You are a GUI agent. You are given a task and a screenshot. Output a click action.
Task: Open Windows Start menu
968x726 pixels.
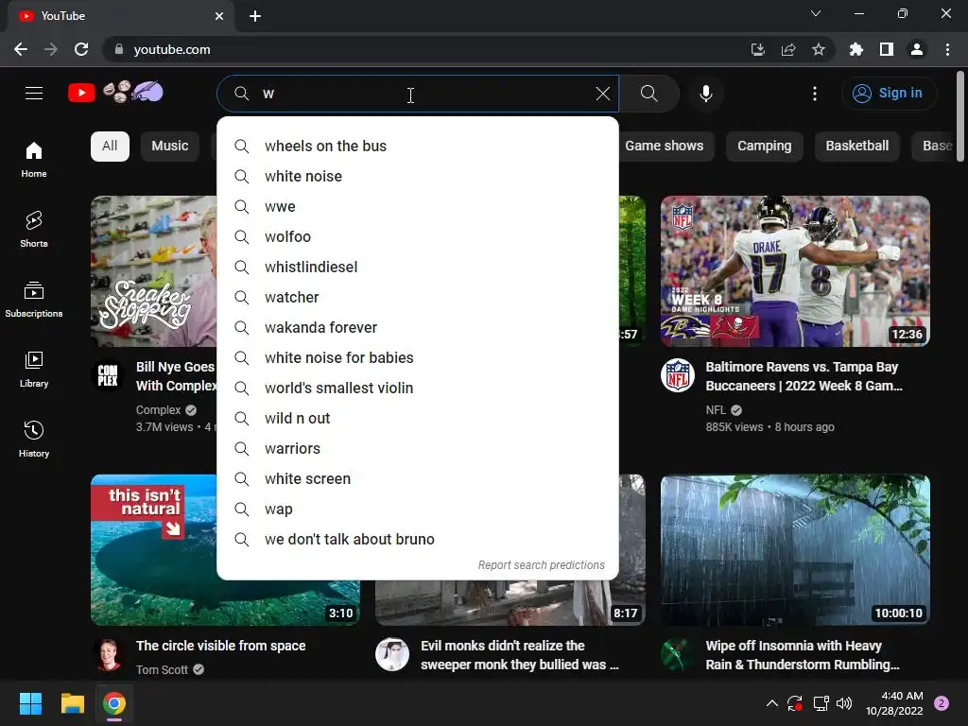point(30,703)
